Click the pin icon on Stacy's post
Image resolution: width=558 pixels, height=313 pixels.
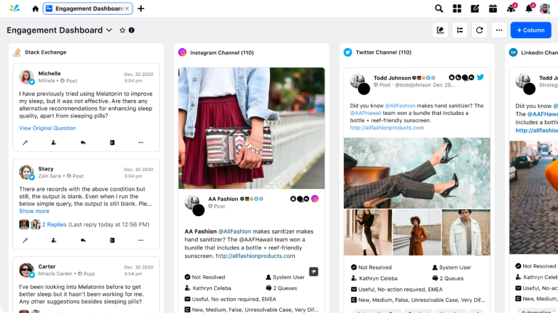25,240
